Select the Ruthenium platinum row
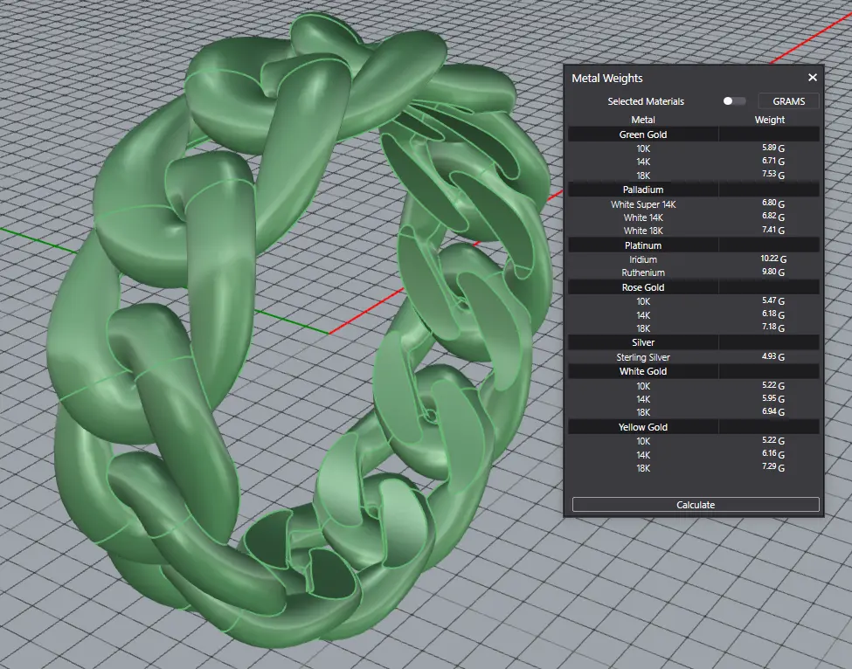Viewport: 852px width, 669px height. [x=643, y=272]
